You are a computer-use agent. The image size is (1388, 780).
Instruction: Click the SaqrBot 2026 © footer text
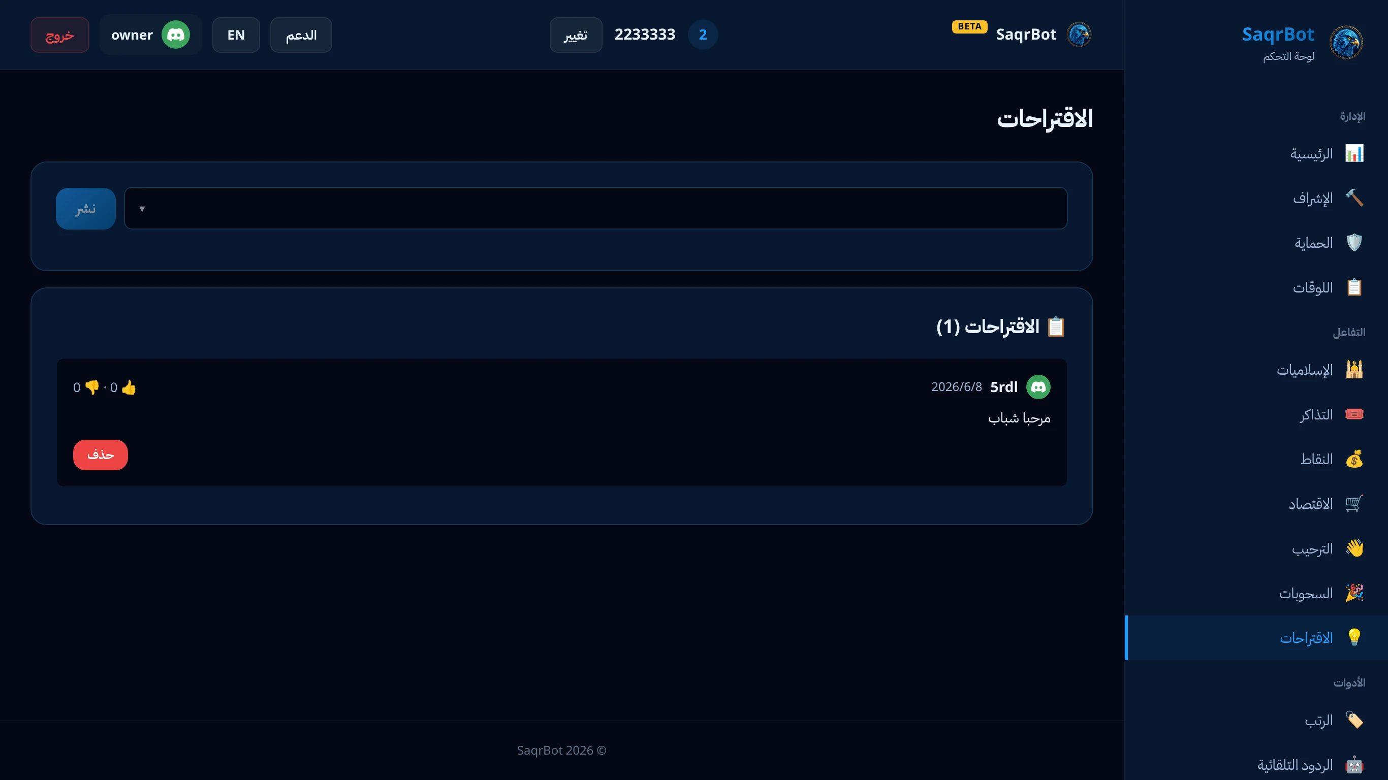coord(561,751)
